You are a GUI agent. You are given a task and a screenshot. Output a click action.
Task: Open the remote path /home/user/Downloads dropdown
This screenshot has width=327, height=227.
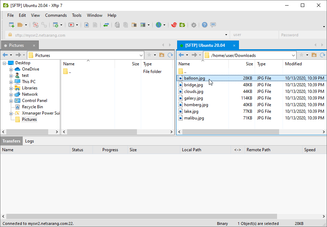coord(293,55)
